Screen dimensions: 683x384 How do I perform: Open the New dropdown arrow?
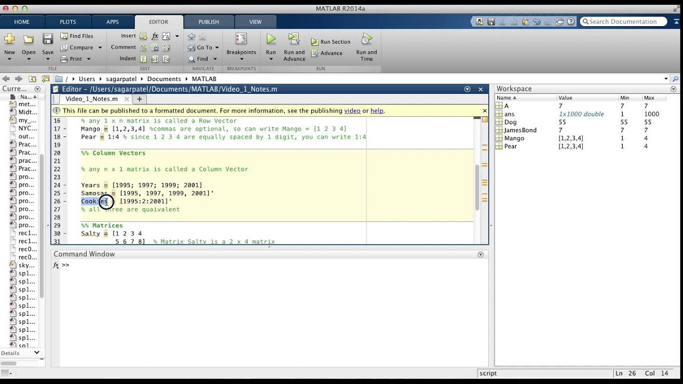tap(10, 59)
